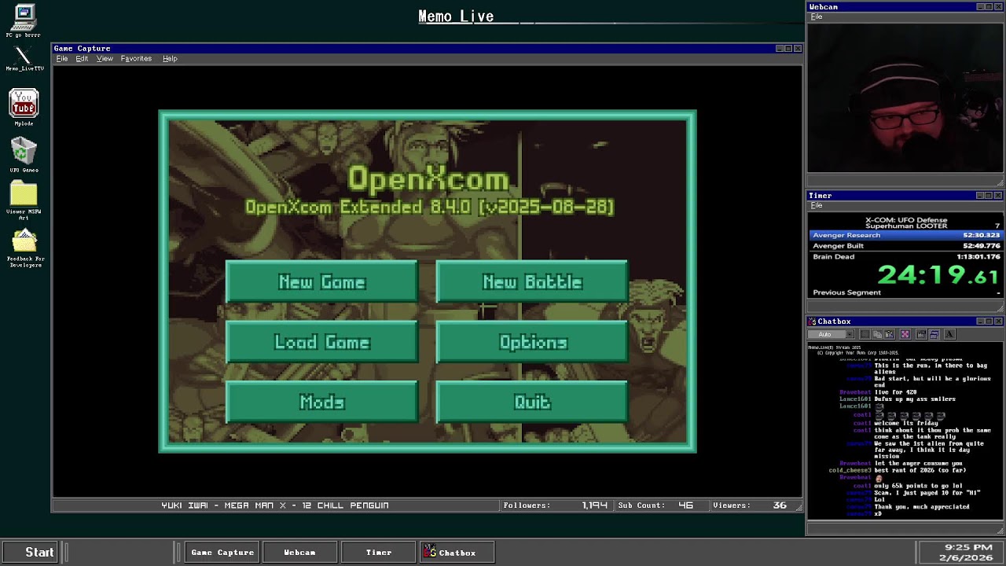Open the OpenXcom Options menu
This screenshot has width=1006, height=566.
[532, 342]
